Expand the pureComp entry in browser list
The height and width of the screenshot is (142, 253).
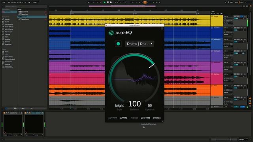tap(18, 19)
